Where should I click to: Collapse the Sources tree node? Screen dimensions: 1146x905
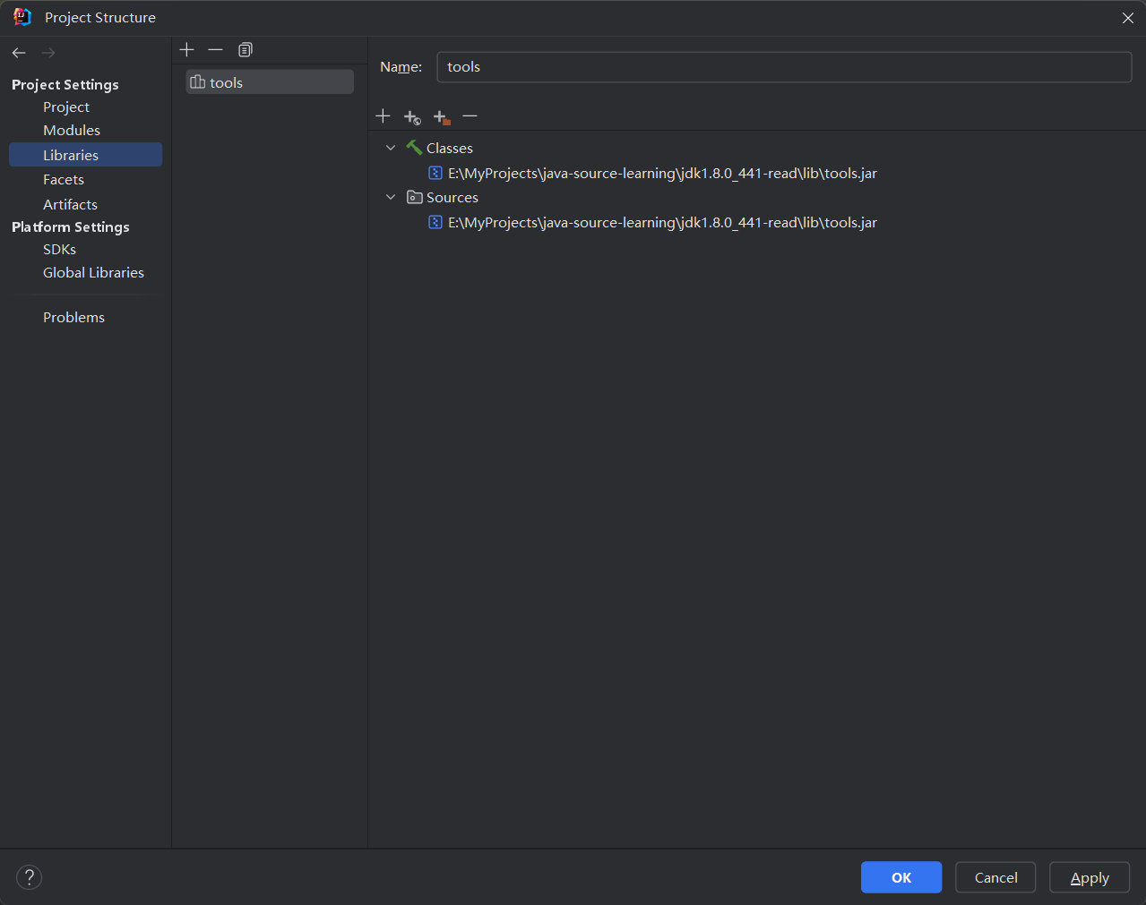click(391, 197)
